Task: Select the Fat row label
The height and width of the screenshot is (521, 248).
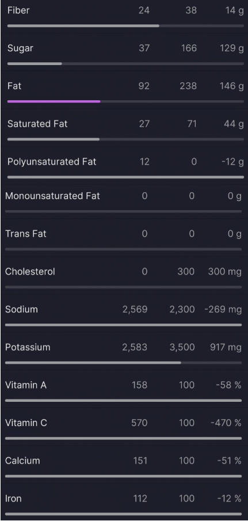Action: [14, 86]
